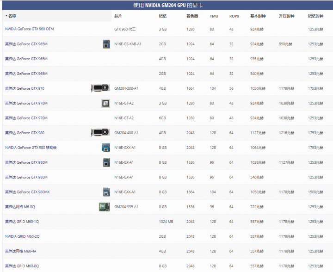Select the chip cell "GM204-995-A1"
The width and height of the screenshot is (333, 272).
pyautogui.click(x=126, y=207)
